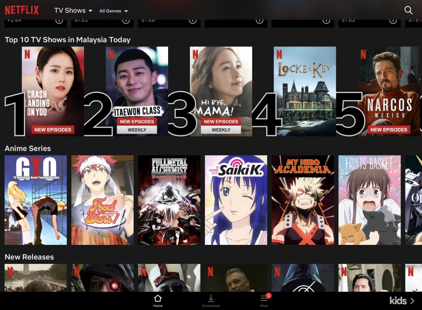The height and width of the screenshot is (310, 422).
Task: Click the Netflix N ribbon on the Locke & Key poster
Action: coord(279,55)
